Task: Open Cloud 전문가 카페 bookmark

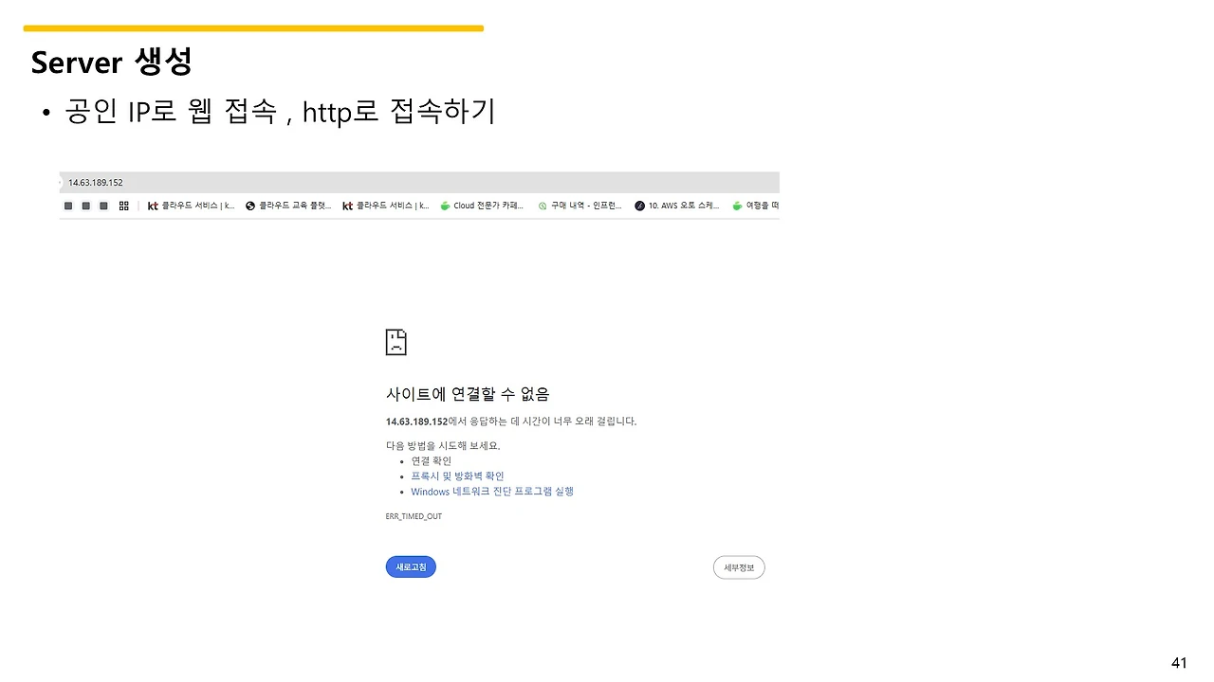Action: (x=482, y=206)
